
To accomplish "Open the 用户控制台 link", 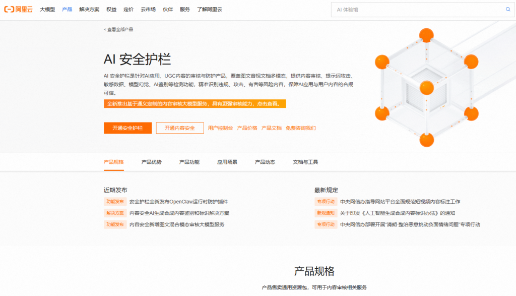I will tap(220, 128).
